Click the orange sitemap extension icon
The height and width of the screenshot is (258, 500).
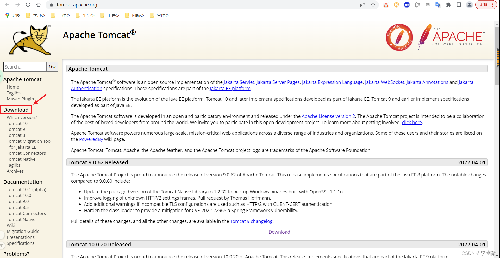[386, 5]
